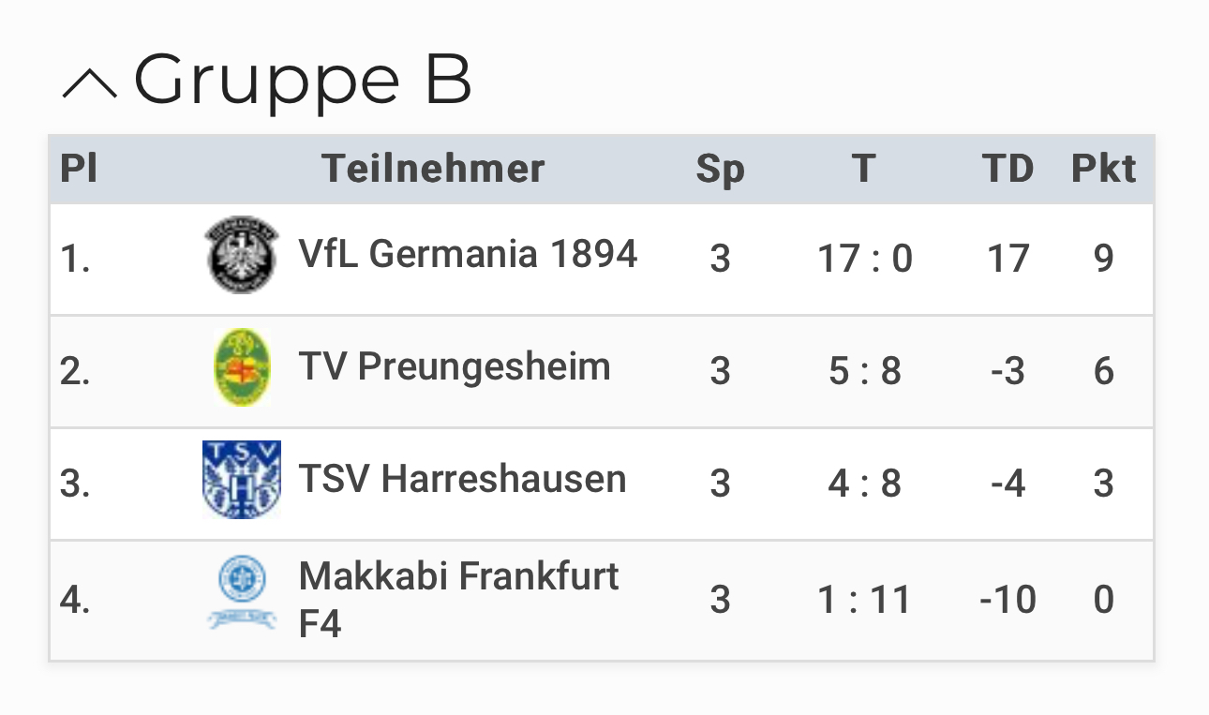Select the 1 : 11 goals cell
The width and height of the screenshot is (1209, 715).
(864, 600)
